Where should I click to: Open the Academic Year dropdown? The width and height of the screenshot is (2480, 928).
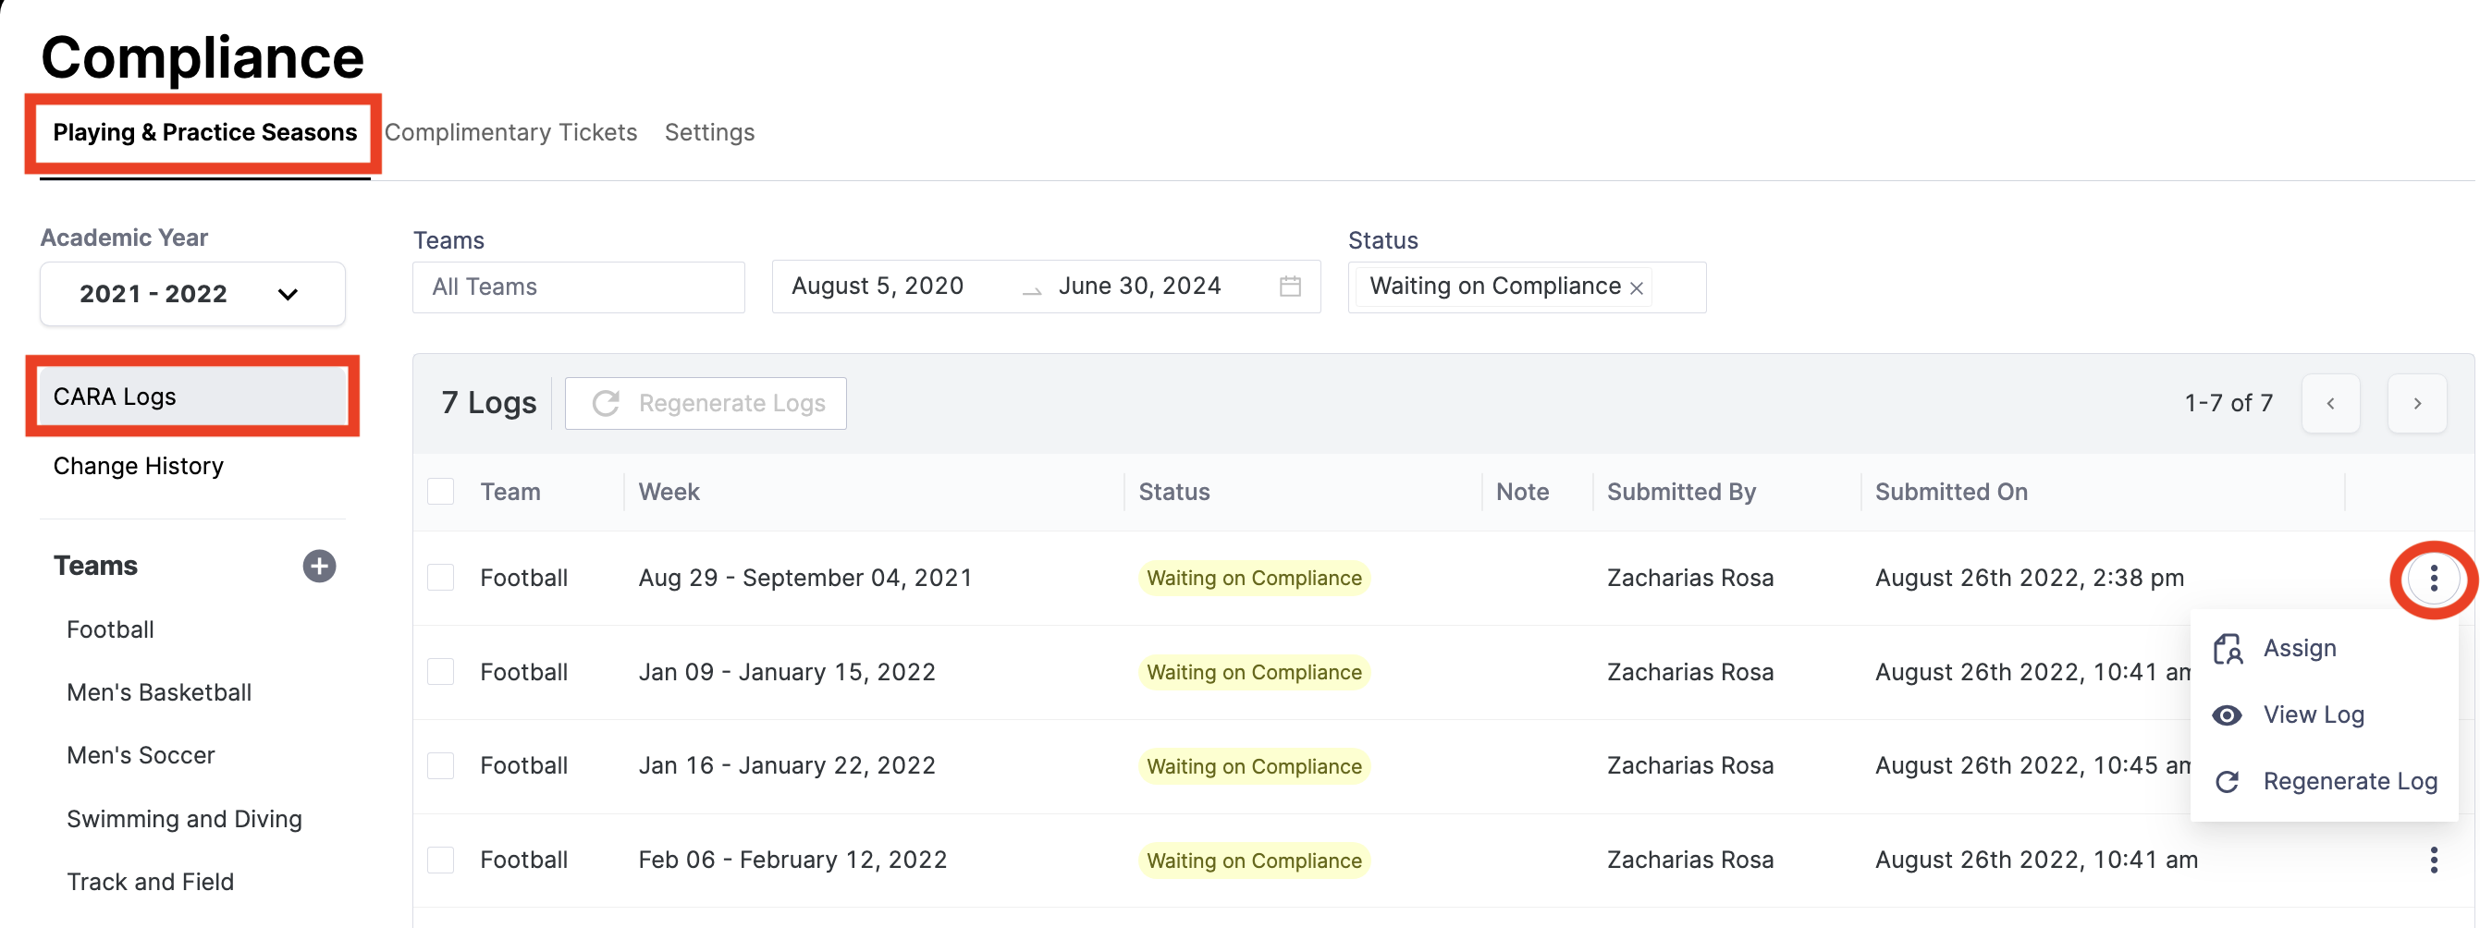coord(191,294)
